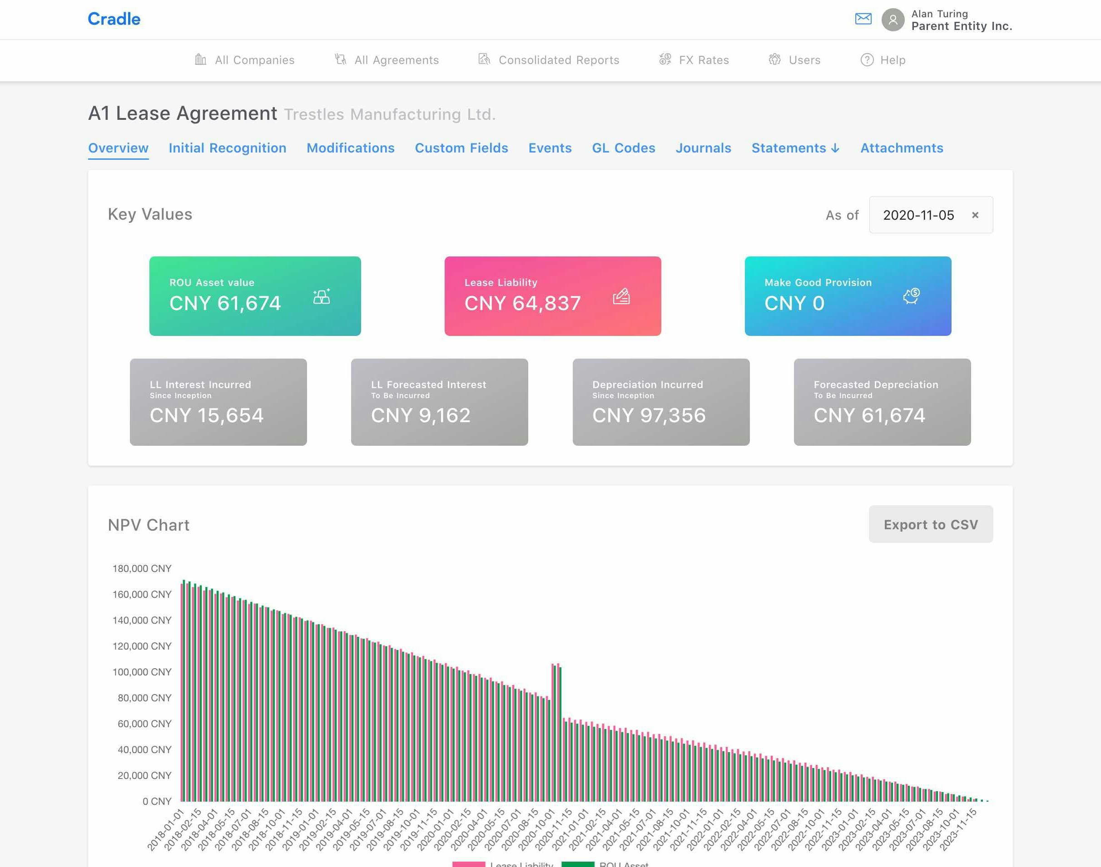Click the All Agreements icon

tap(340, 60)
